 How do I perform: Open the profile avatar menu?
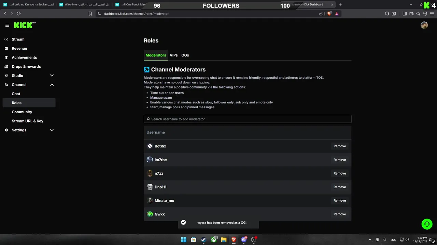(424, 25)
